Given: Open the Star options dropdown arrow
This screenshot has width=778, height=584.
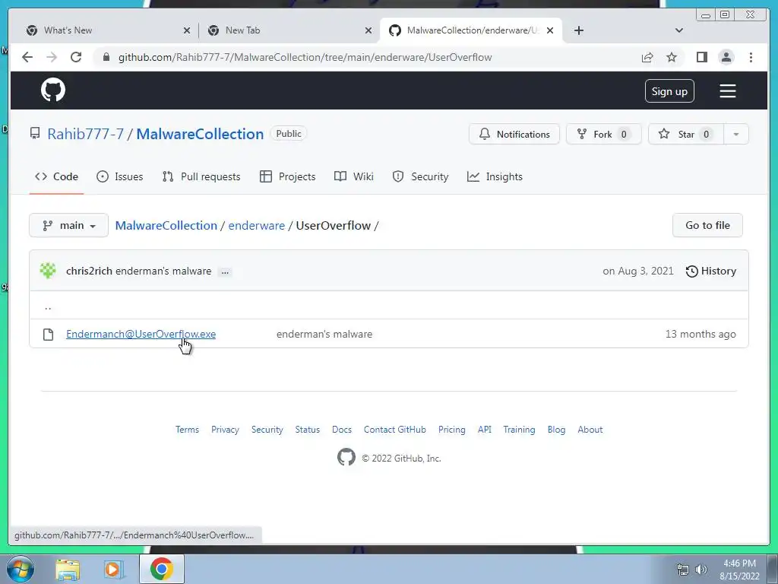Looking at the screenshot, I should tap(735, 134).
